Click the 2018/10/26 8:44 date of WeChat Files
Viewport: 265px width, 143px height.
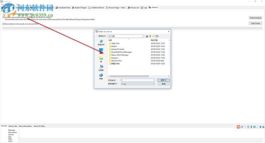[157, 61]
